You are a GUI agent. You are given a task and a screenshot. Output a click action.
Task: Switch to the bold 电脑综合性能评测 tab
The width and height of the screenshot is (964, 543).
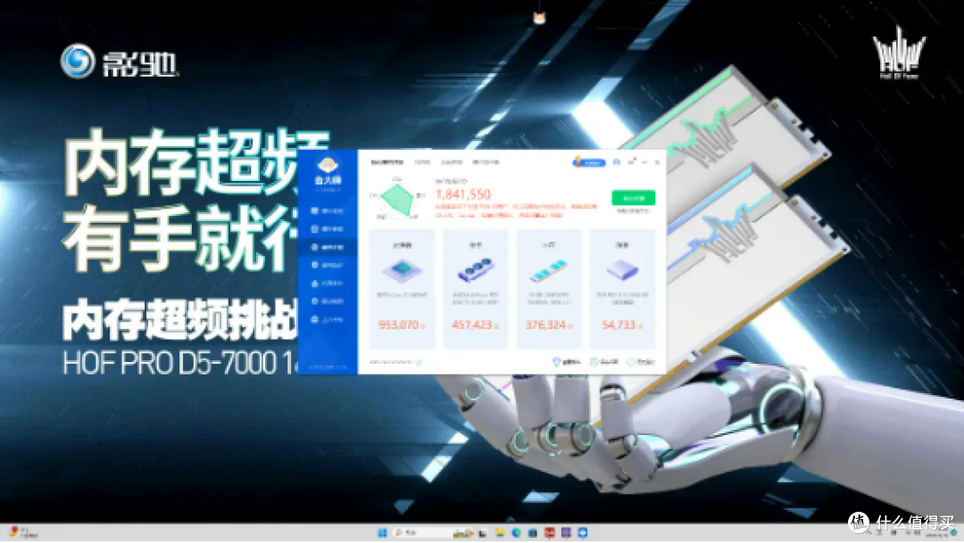tap(387, 162)
